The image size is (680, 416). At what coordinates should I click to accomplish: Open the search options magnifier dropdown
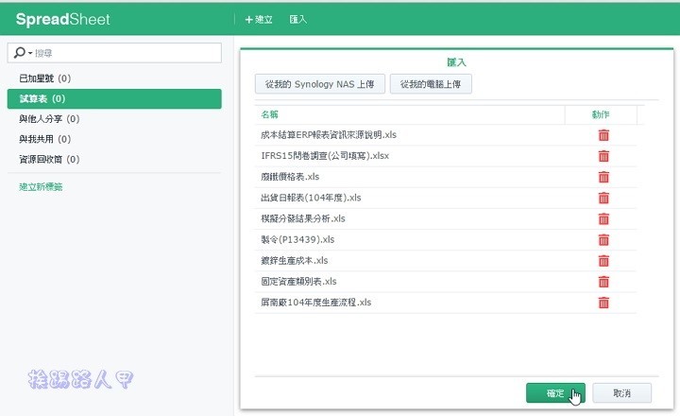pyautogui.click(x=23, y=52)
